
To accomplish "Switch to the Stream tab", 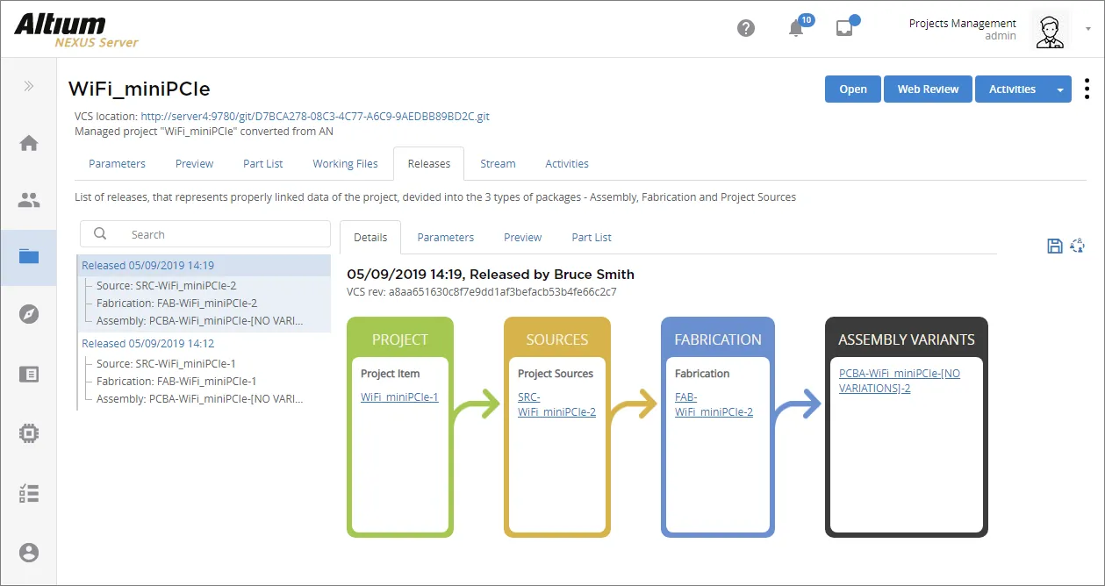I will tap(498, 164).
